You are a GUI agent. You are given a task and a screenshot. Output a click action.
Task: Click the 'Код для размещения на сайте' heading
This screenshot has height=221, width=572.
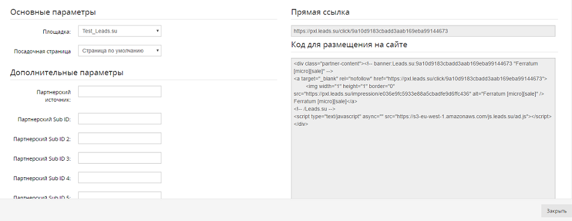pyautogui.click(x=349, y=45)
